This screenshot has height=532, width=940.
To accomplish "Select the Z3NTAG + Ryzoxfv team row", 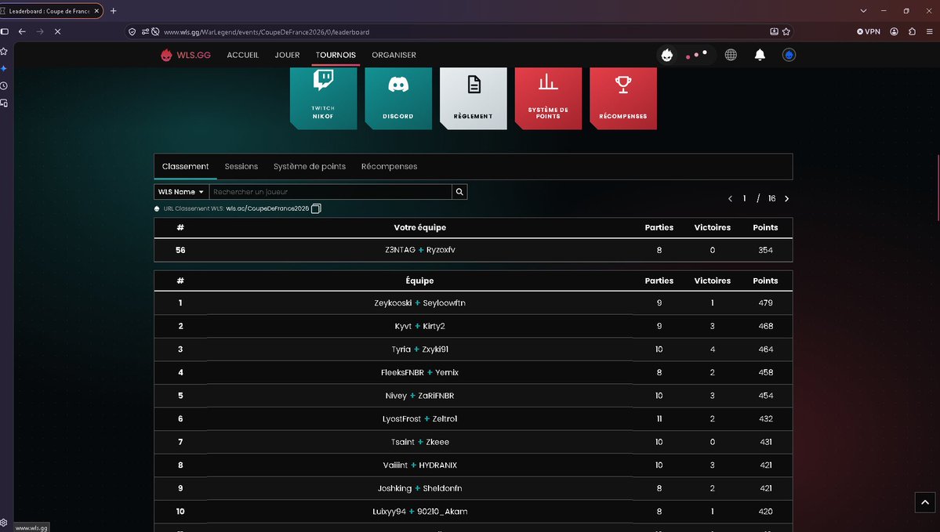I will [x=473, y=251].
